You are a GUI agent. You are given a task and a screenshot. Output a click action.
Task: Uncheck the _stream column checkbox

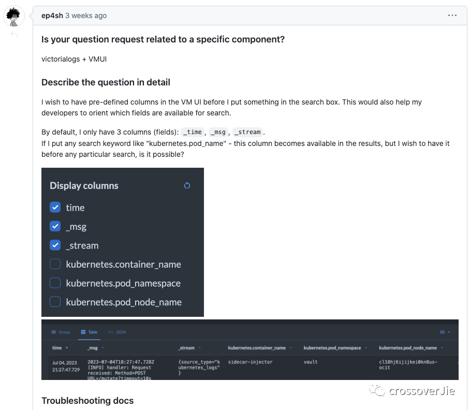coord(55,245)
